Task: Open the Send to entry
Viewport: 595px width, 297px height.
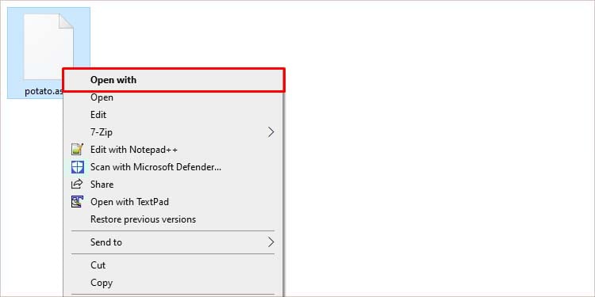Action: coord(106,242)
